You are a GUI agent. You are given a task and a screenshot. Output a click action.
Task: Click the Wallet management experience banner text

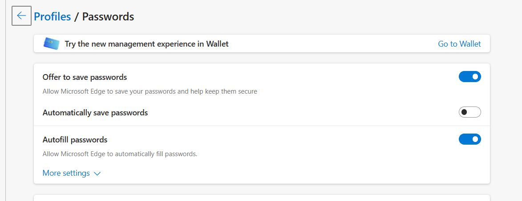146,44
